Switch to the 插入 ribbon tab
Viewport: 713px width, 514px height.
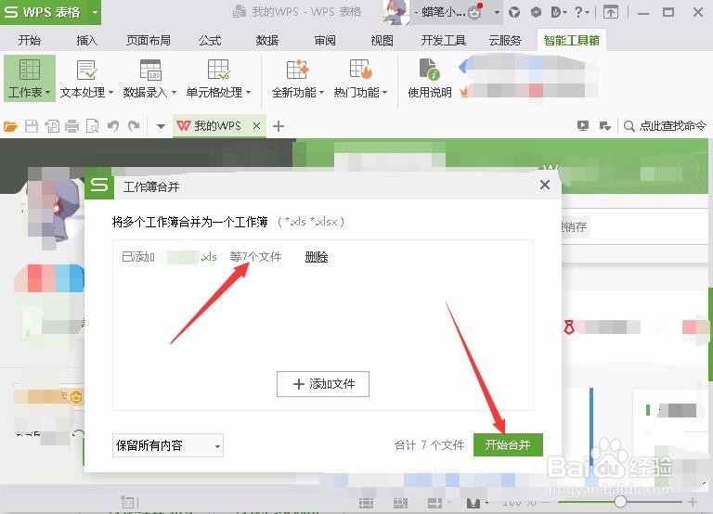pos(87,41)
